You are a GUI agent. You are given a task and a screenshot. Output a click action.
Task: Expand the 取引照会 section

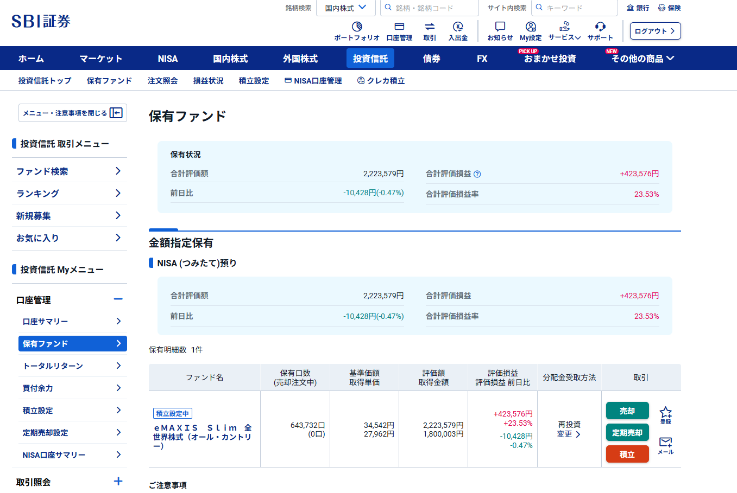pyautogui.click(x=118, y=481)
